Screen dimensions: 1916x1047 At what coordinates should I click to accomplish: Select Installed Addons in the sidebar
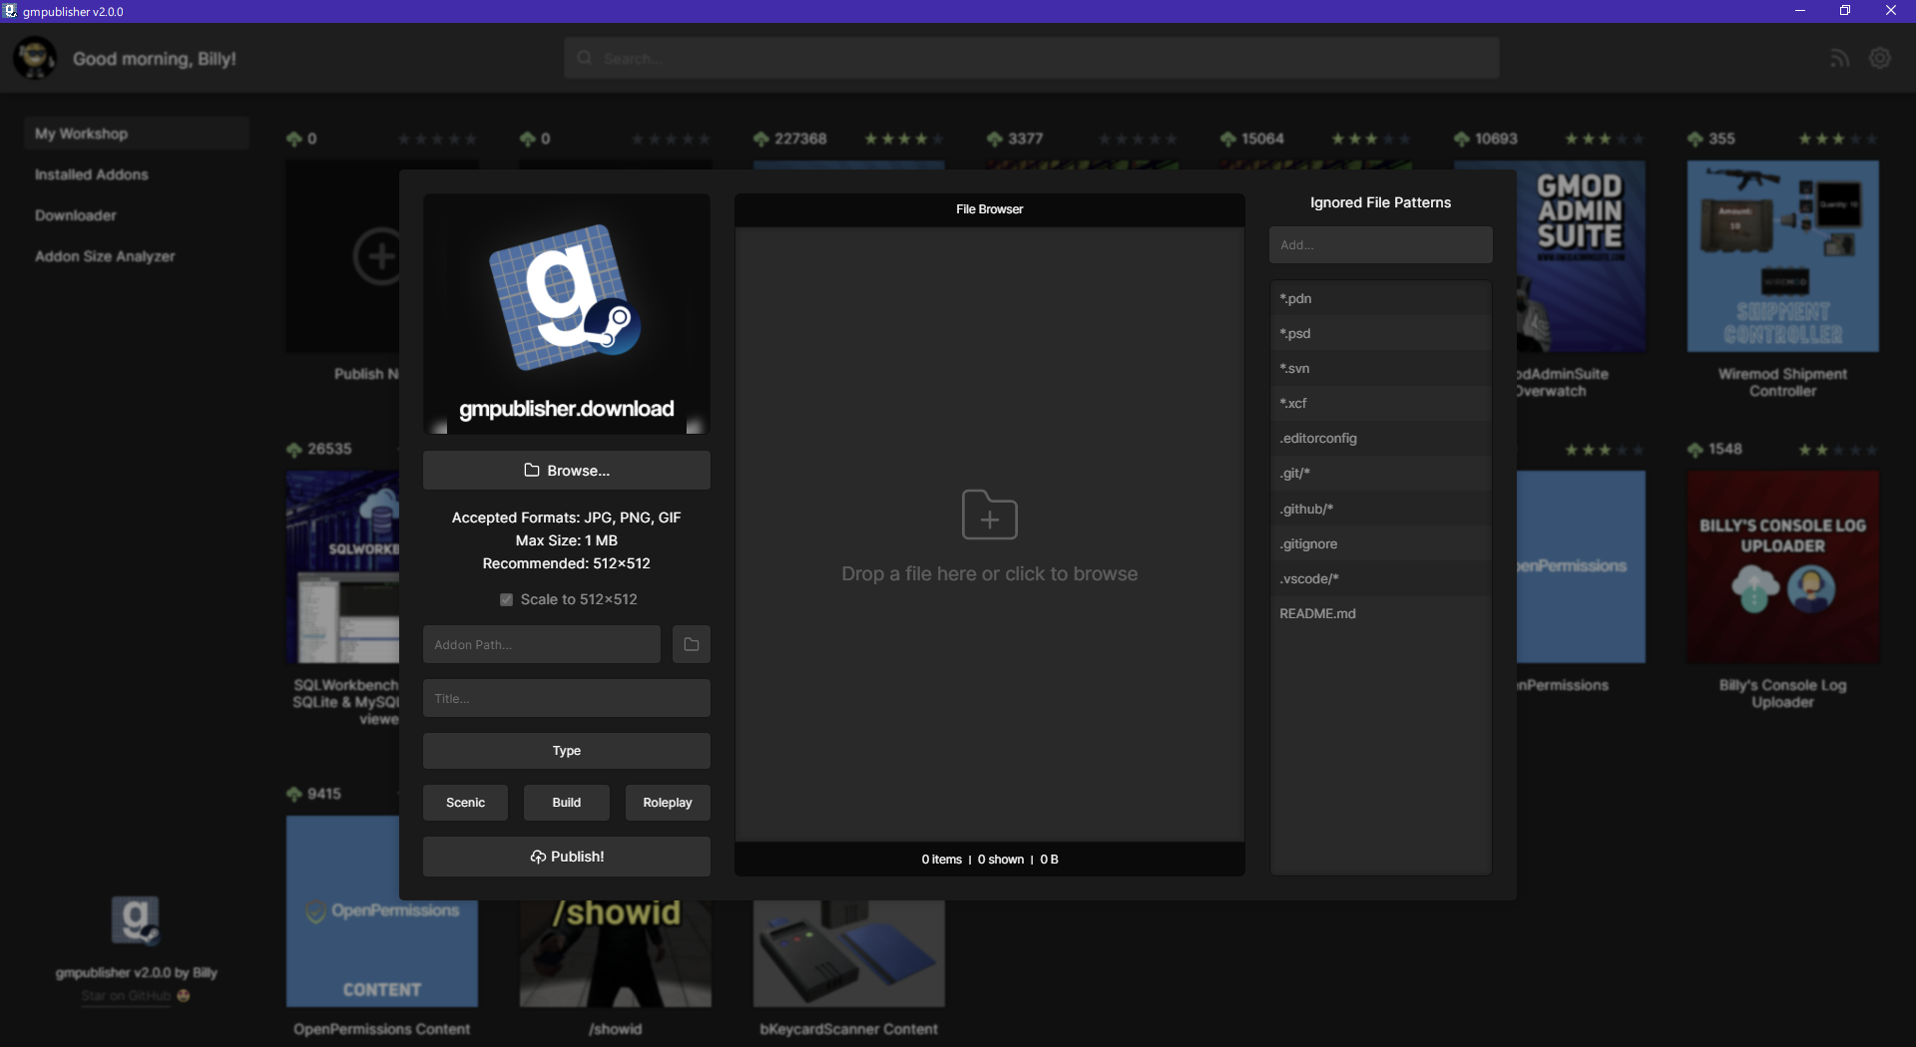pos(91,174)
